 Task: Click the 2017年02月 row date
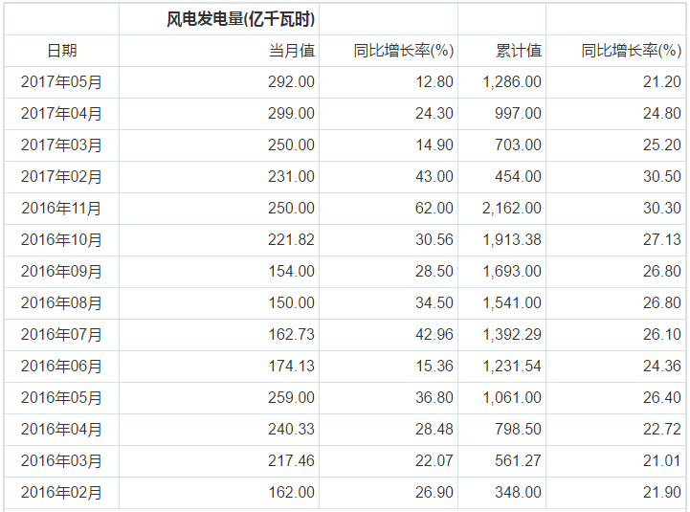61,177
